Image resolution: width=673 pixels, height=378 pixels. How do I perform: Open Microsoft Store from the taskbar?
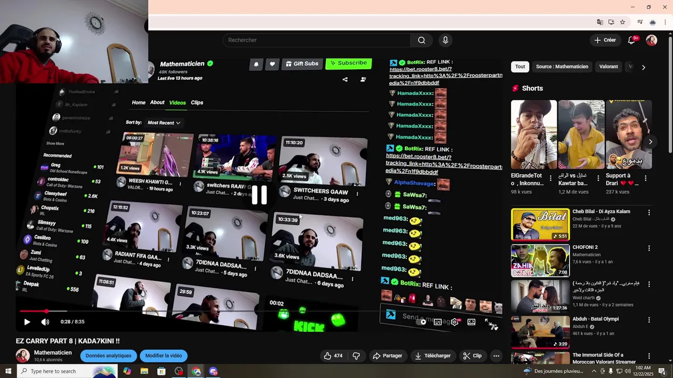pyautogui.click(x=161, y=371)
